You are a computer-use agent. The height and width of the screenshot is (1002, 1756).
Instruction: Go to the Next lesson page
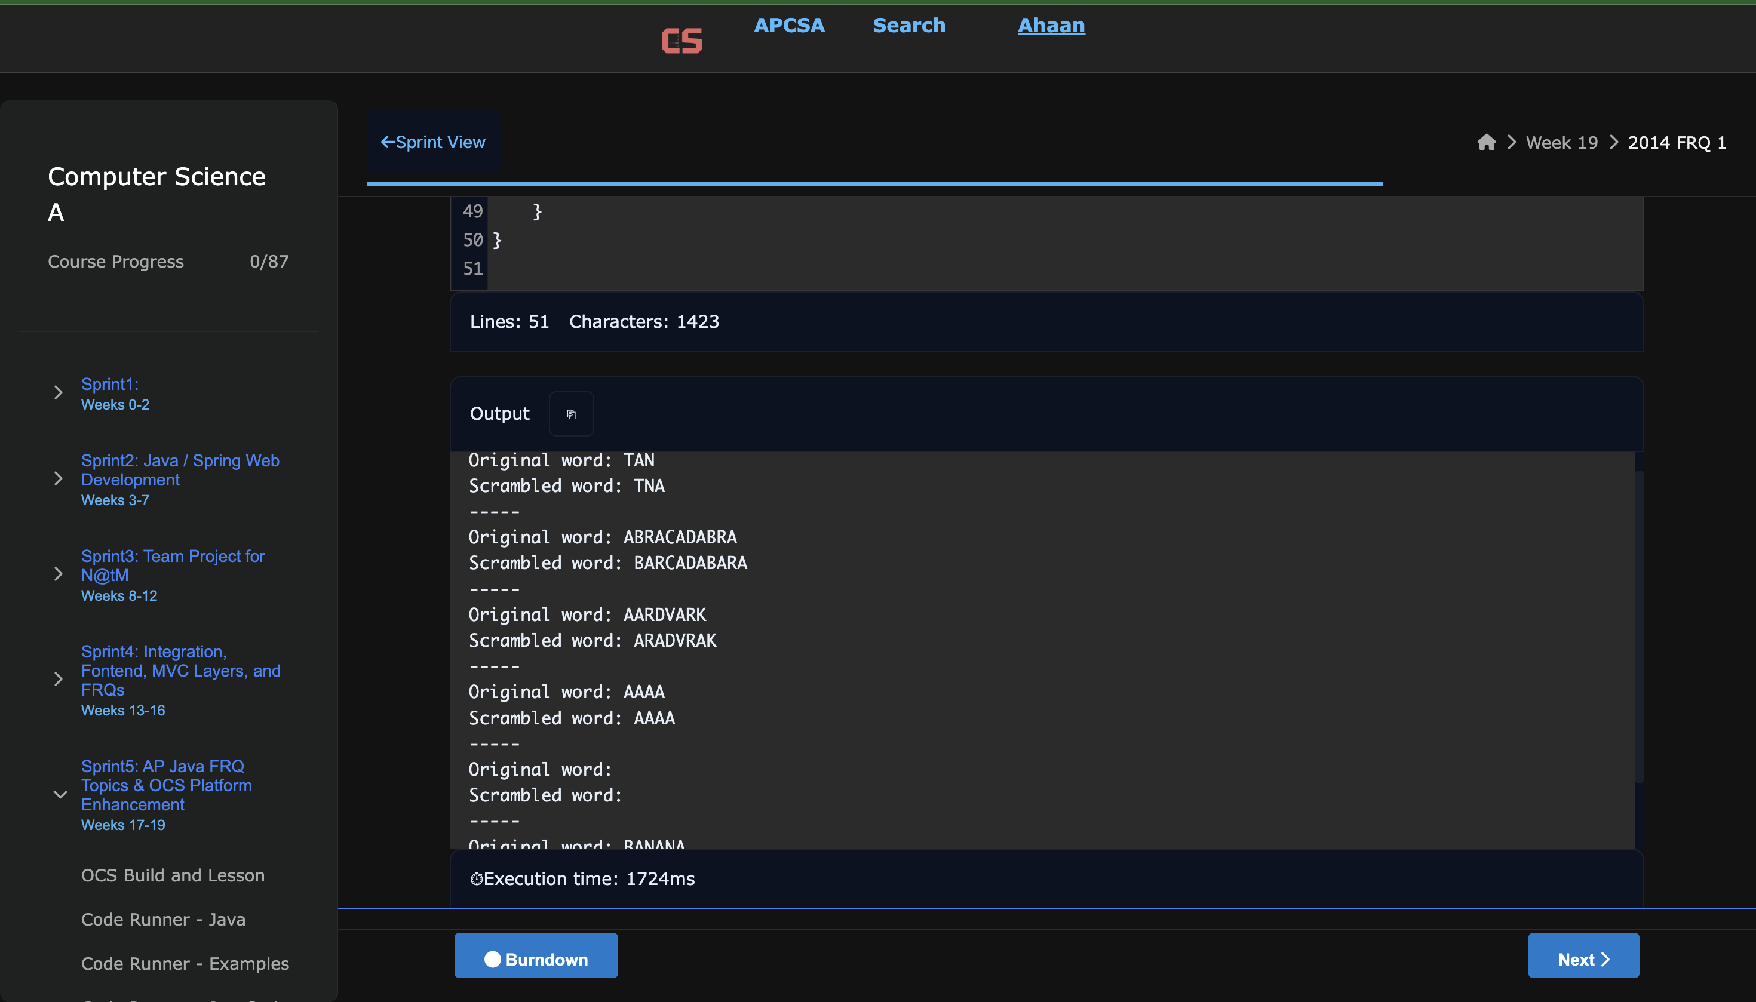(x=1583, y=958)
